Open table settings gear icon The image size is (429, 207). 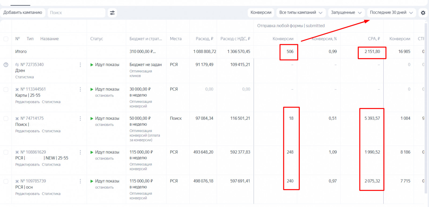[423, 13]
